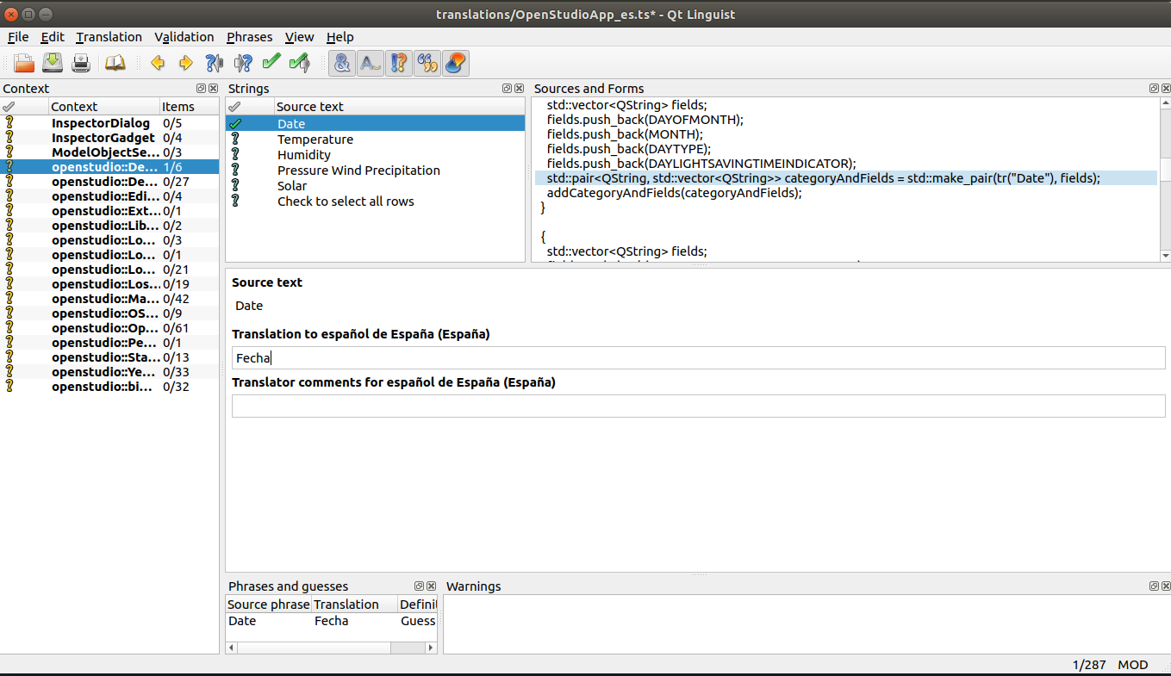Screen dimensions: 1171x676
Task: Jump to previous unfinished item icon
Action: (214, 63)
